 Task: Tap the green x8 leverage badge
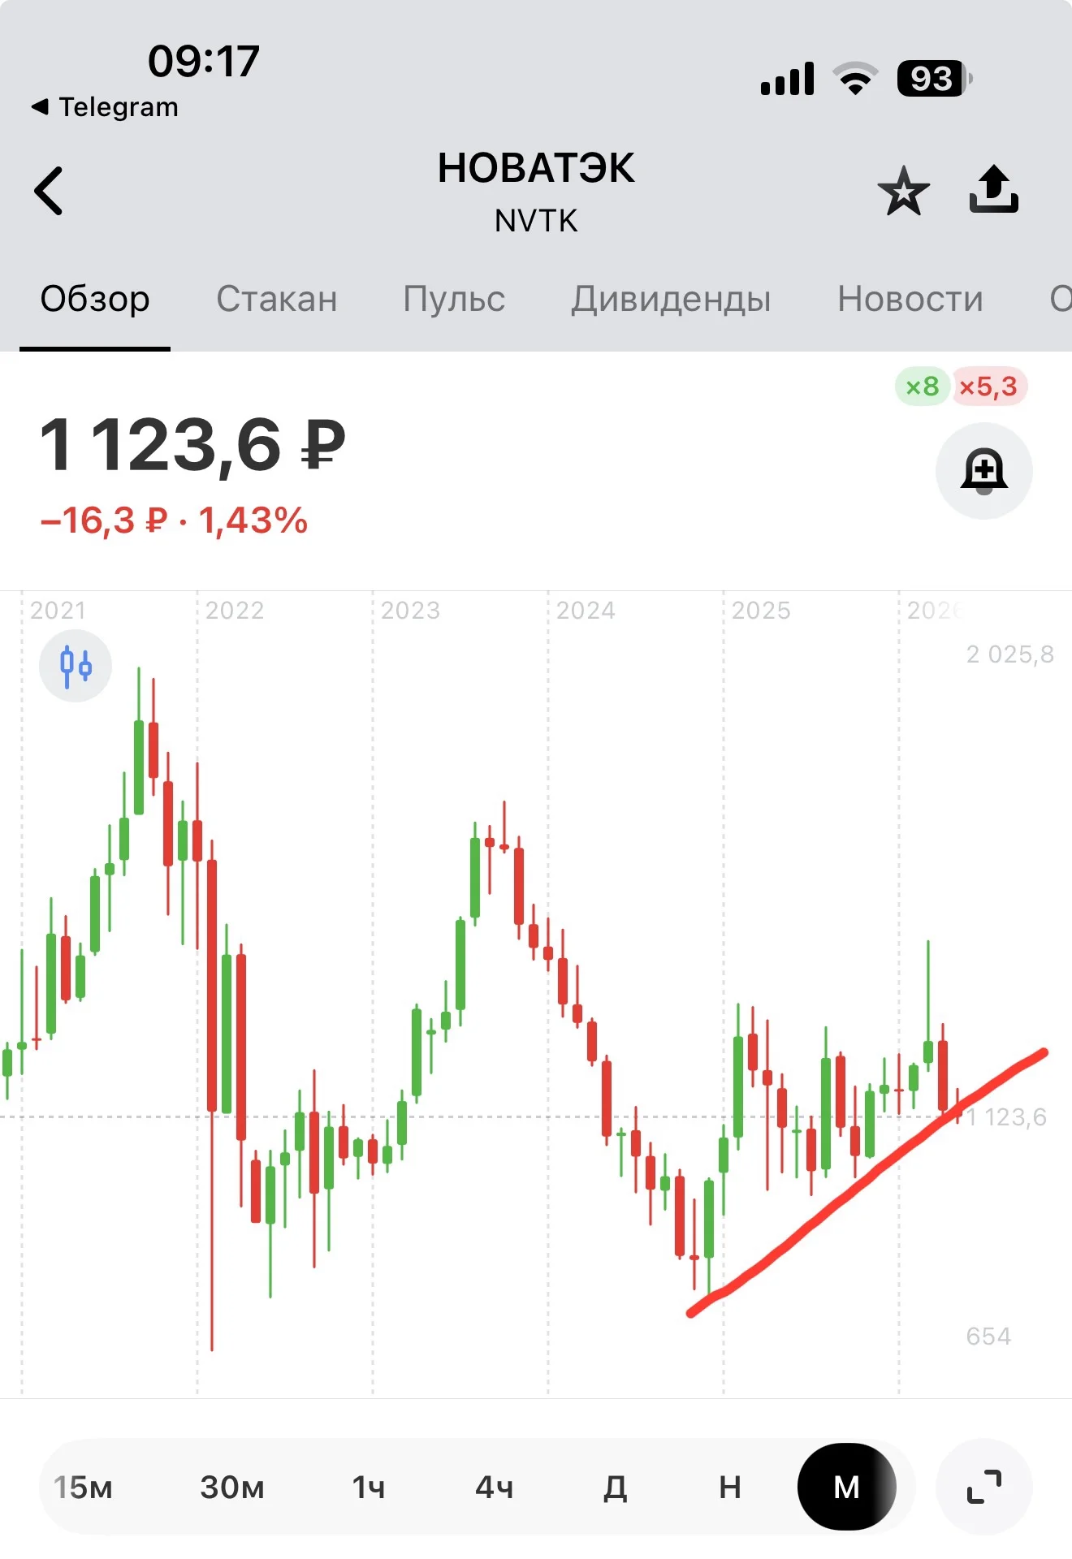point(923,387)
